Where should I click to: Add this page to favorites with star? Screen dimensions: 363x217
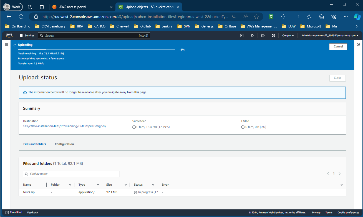click(256, 17)
